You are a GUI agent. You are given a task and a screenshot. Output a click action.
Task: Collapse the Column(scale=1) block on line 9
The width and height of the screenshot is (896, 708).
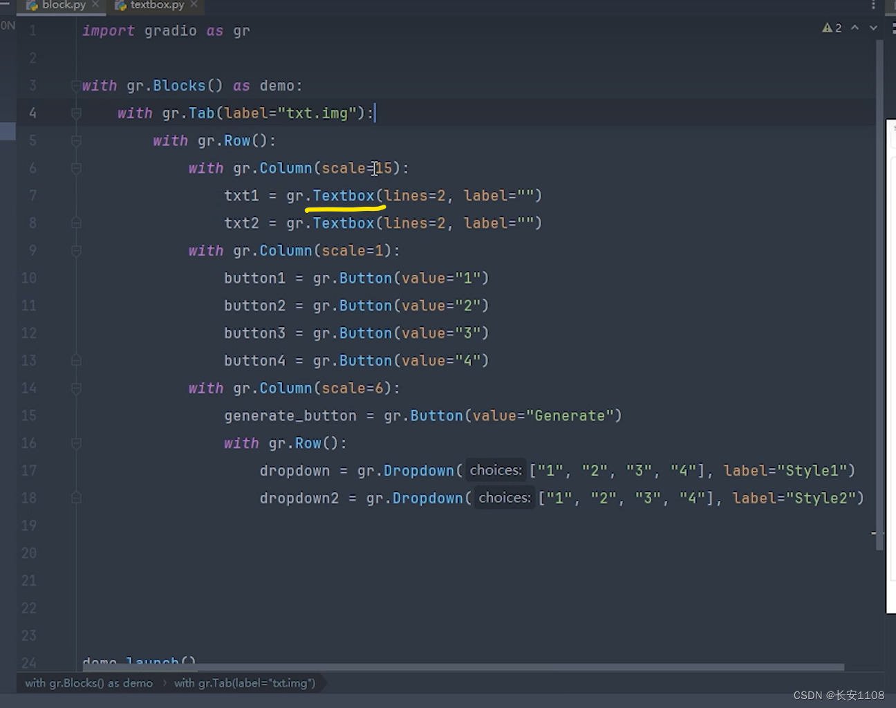76,251
